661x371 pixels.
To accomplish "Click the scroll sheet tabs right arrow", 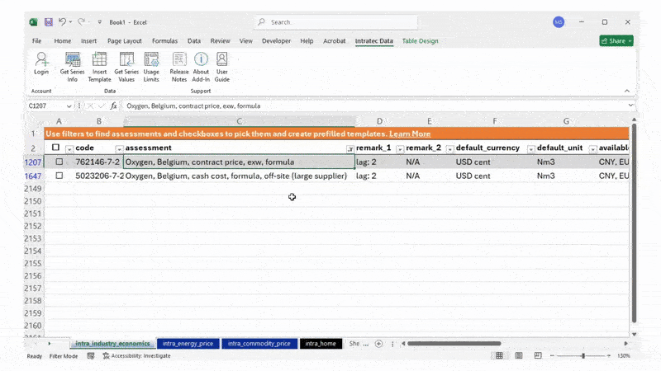I will tap(50, 344).
